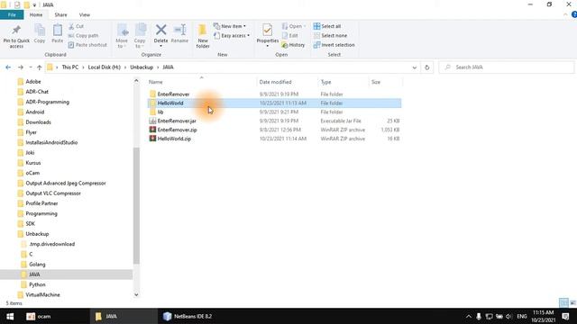Expand the address bar history dropdown
The width and height of the screenshot is (577, 324).
(415, 67)
